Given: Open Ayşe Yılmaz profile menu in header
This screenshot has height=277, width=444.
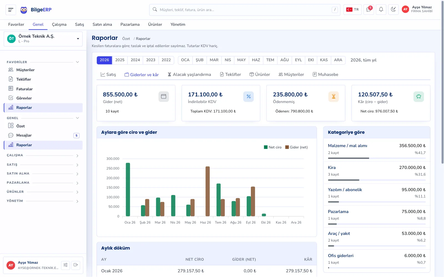Looking at the screenshot, I should pyautogui.click(x=417, y=9).
